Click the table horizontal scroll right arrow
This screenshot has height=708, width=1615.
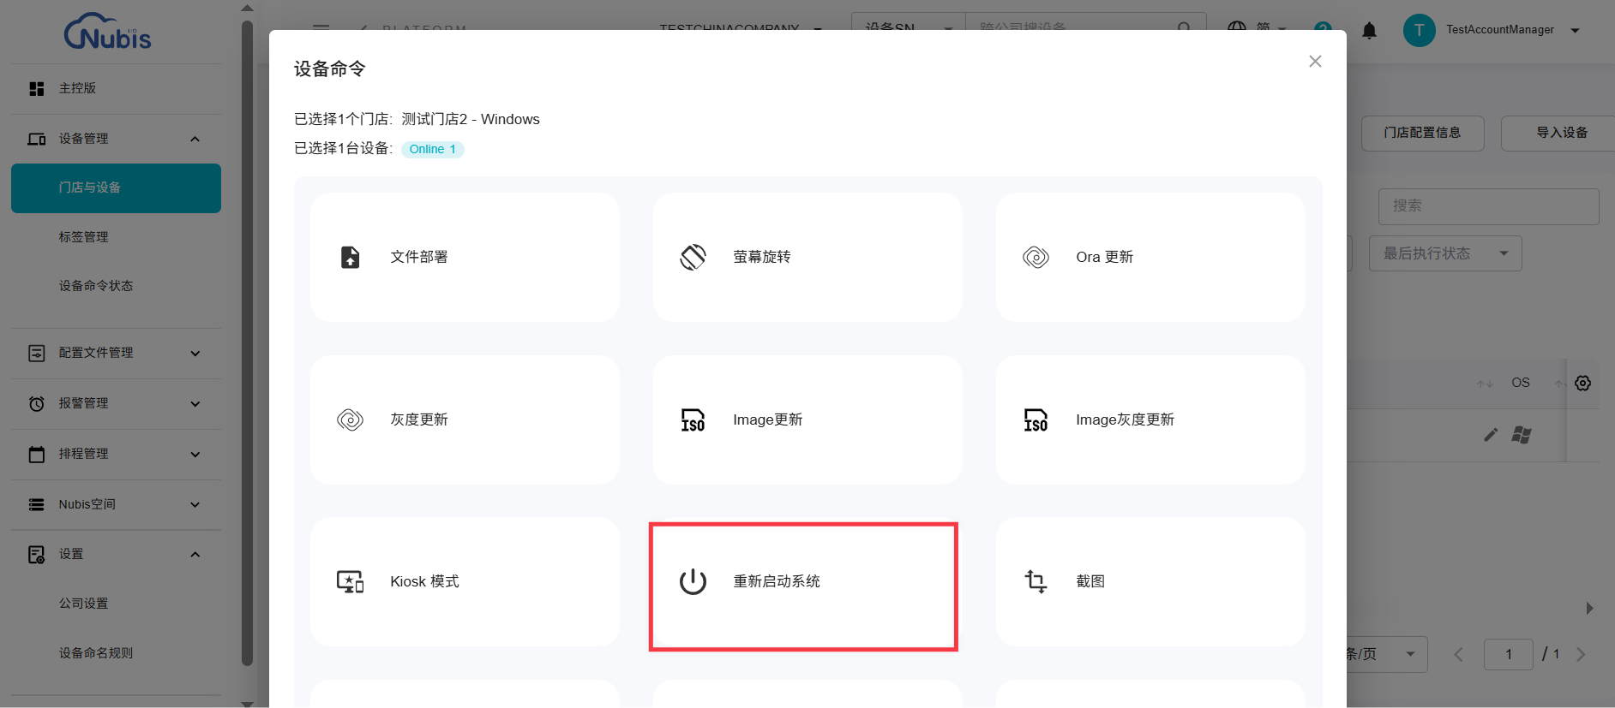(x=1589, y=608)
